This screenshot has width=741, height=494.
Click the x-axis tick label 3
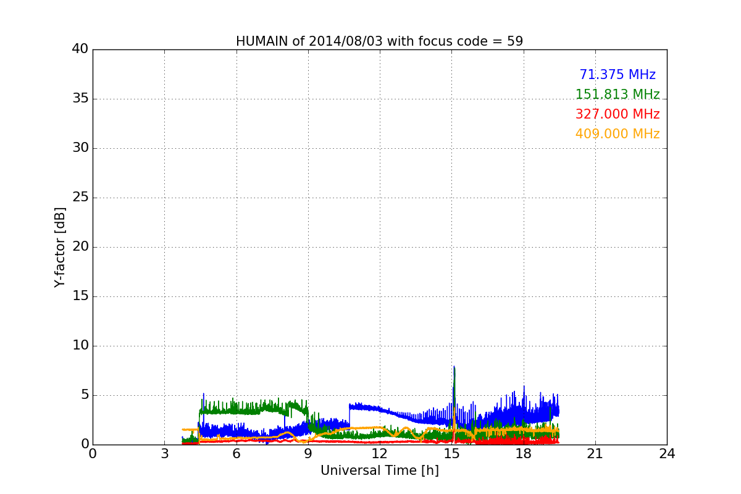164,453
